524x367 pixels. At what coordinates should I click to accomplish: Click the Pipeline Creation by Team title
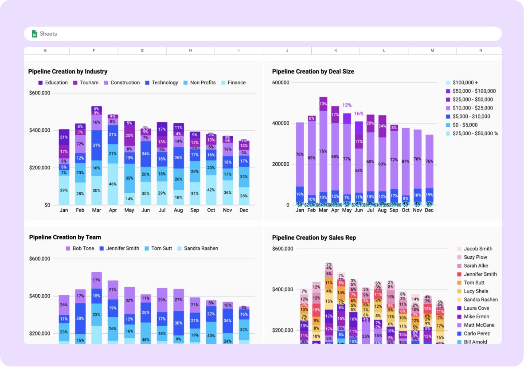click(x=65, y=237)
